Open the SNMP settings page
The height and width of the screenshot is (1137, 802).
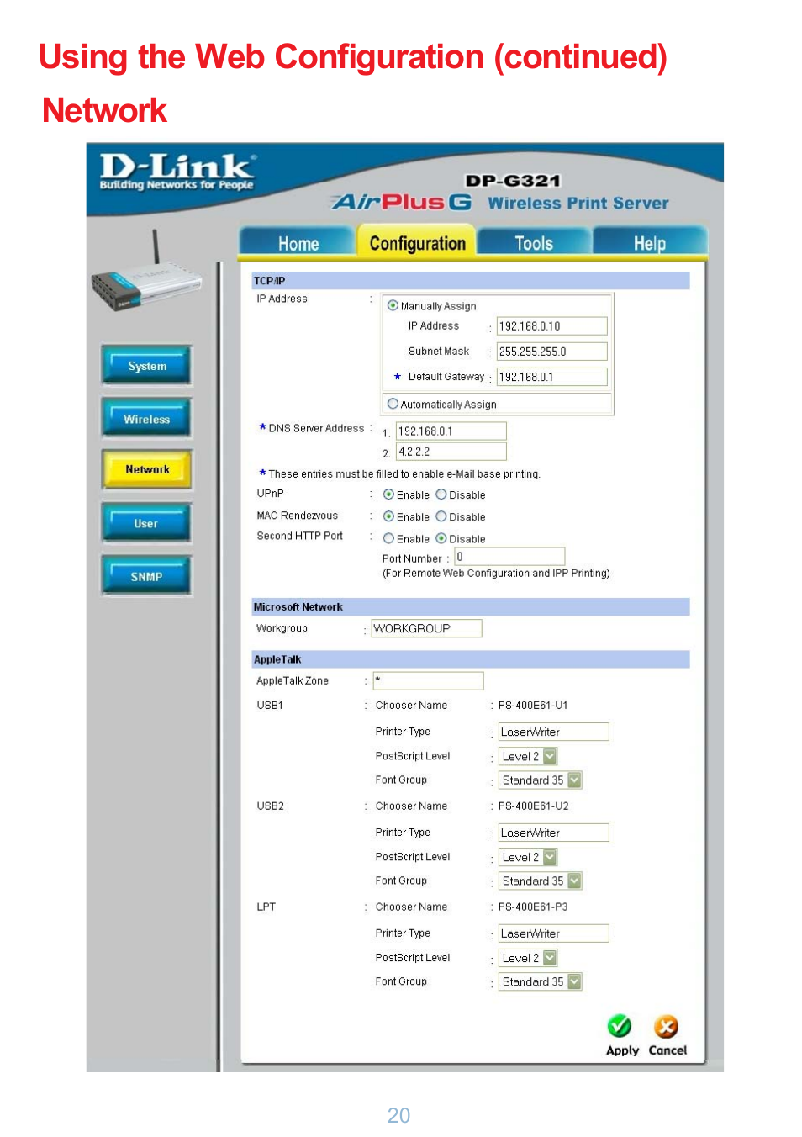pyautogui.click(x=147, y=576)
